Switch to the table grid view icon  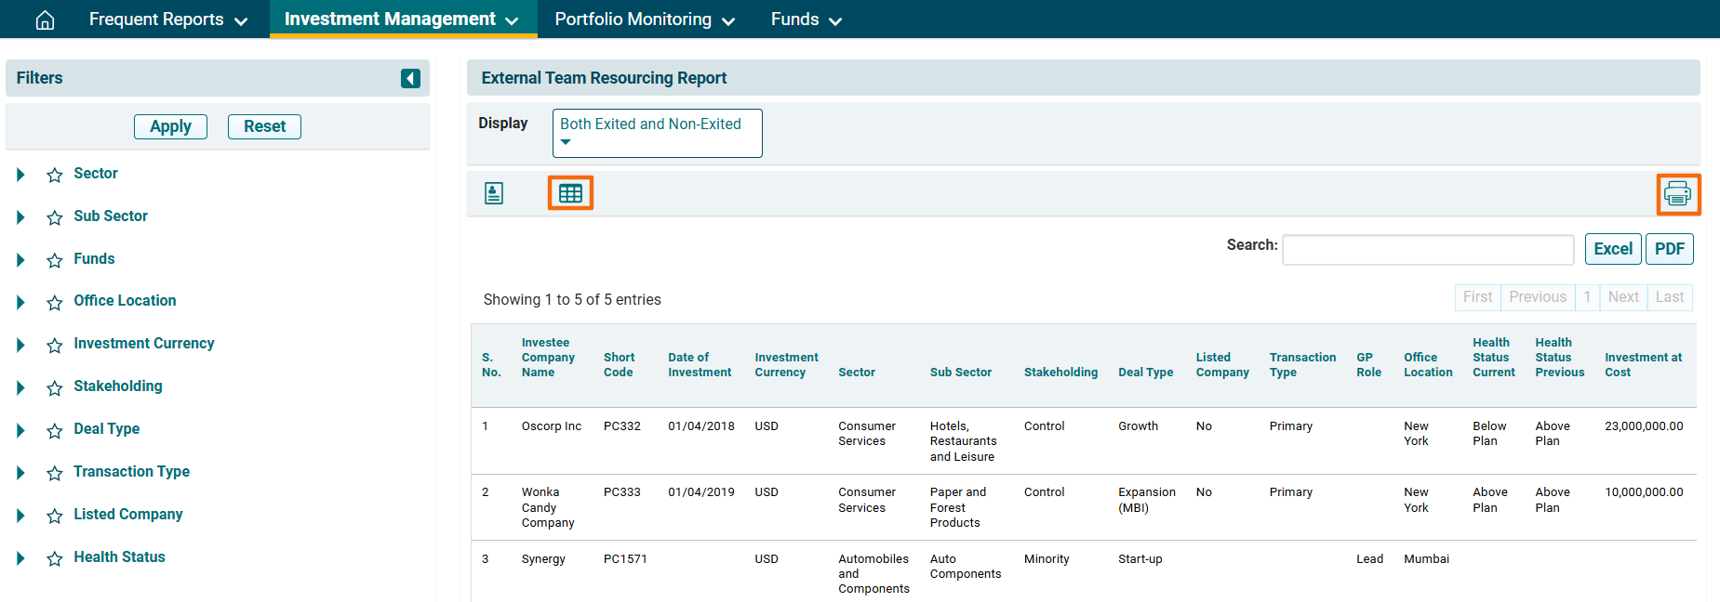(570, 193)
